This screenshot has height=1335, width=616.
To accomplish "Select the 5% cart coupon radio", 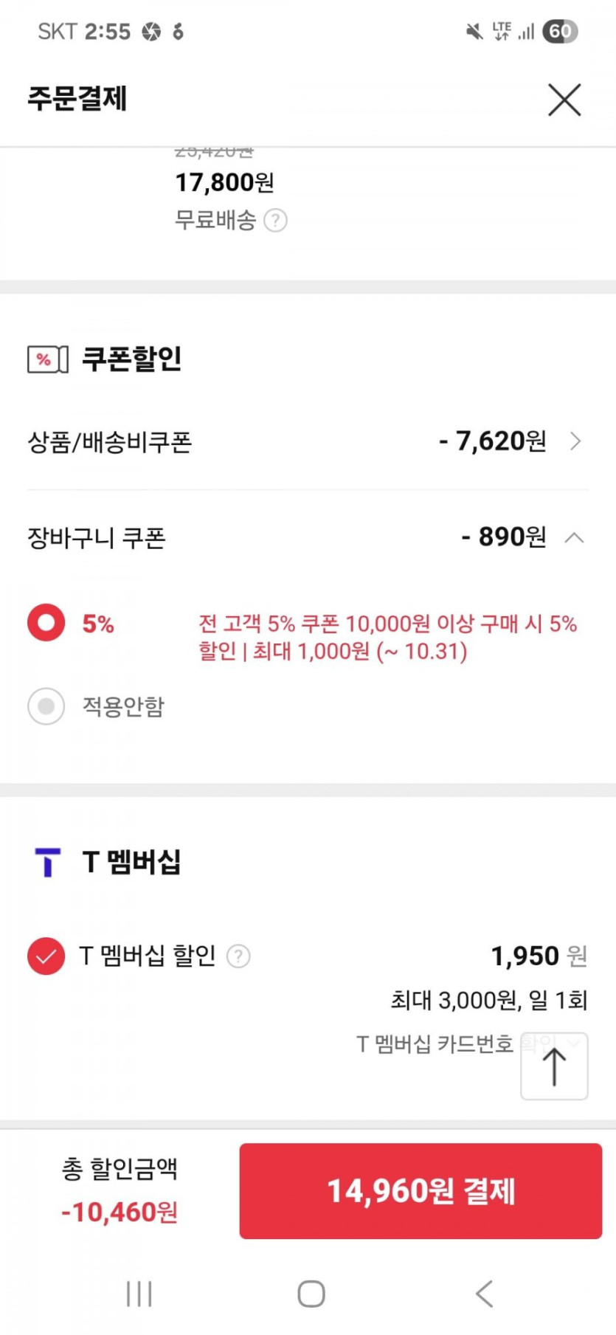I will click(x=46, y=624).
